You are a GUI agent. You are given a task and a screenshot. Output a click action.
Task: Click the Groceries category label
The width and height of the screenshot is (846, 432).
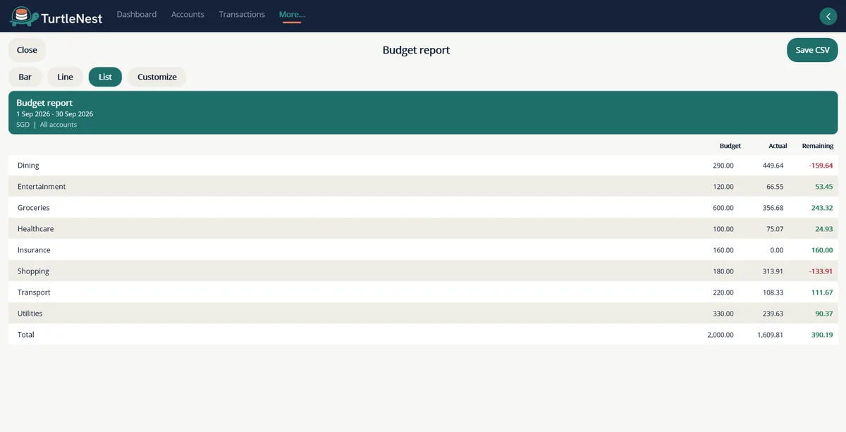[x=34, y=208]
